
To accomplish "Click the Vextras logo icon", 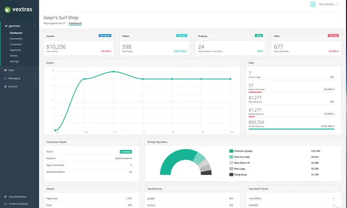I will coord(8,10).
